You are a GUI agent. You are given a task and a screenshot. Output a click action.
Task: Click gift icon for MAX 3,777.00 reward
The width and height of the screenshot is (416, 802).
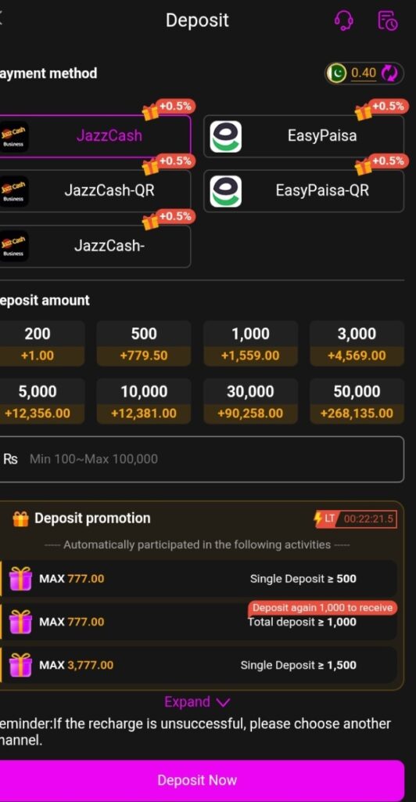click(20, 665)
